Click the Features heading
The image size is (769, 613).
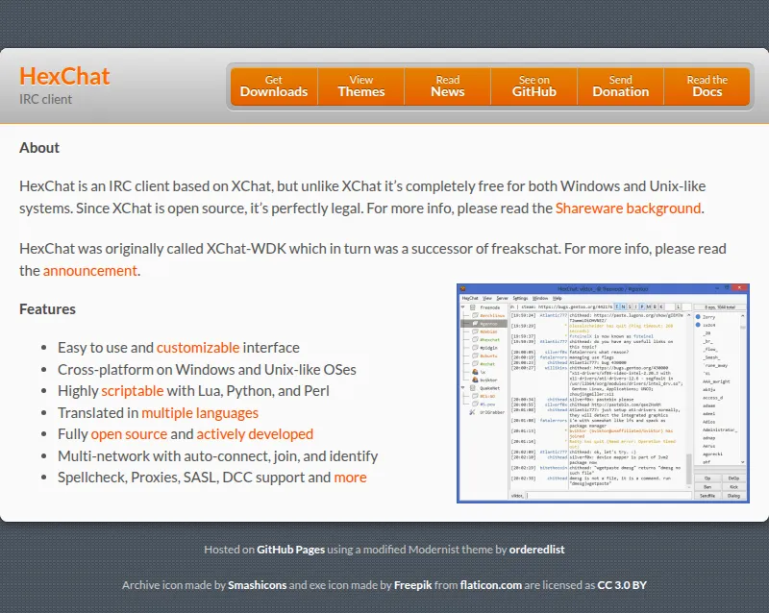(47, 309)
